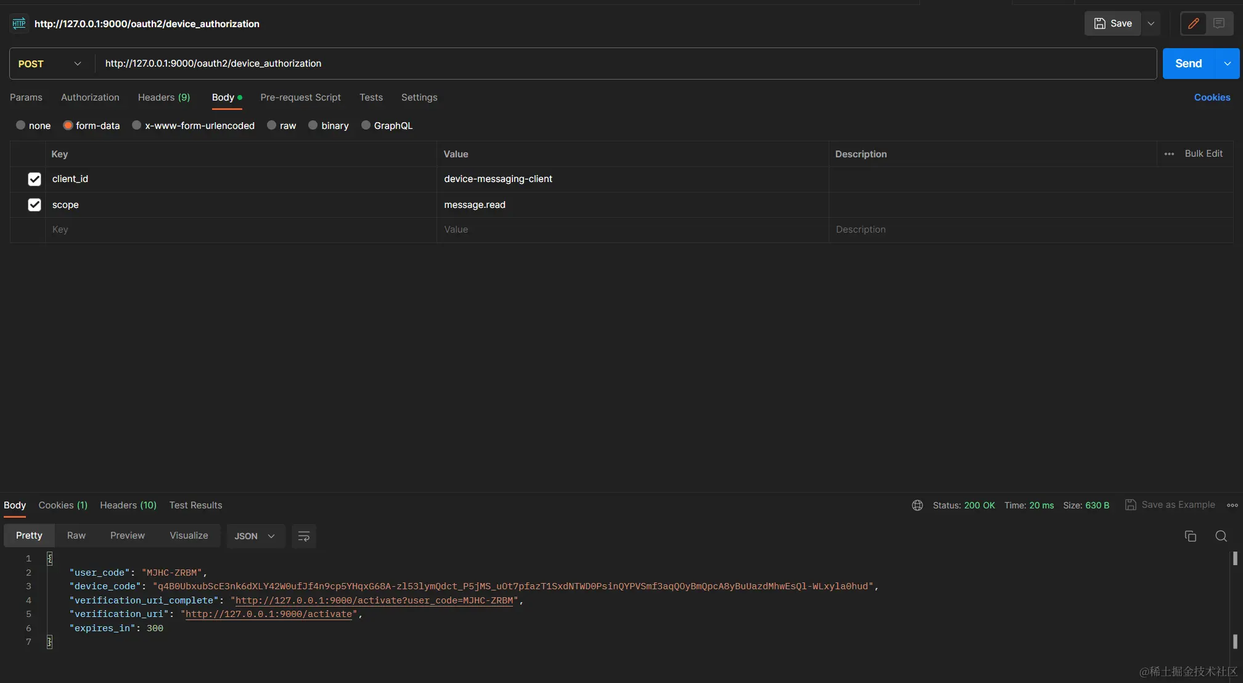Image resolution: width=1243 pixels, height=683 pixels.
Task: Switch to the Authorization tab
Action: 90,97
